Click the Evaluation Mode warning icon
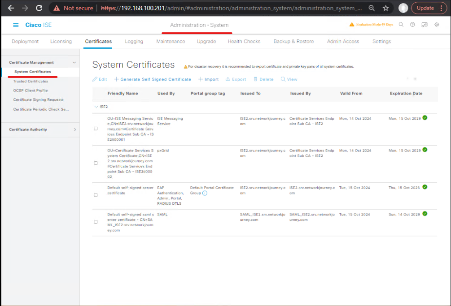Image resolution: width=451 pixels, height=306 pixels. (x=351, y=24)
